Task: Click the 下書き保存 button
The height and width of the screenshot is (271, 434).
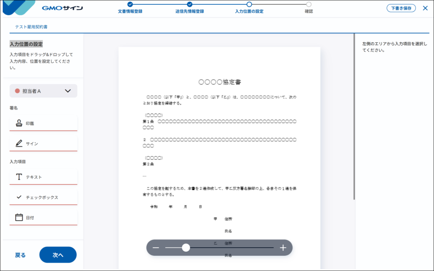Action: point(401,8)
